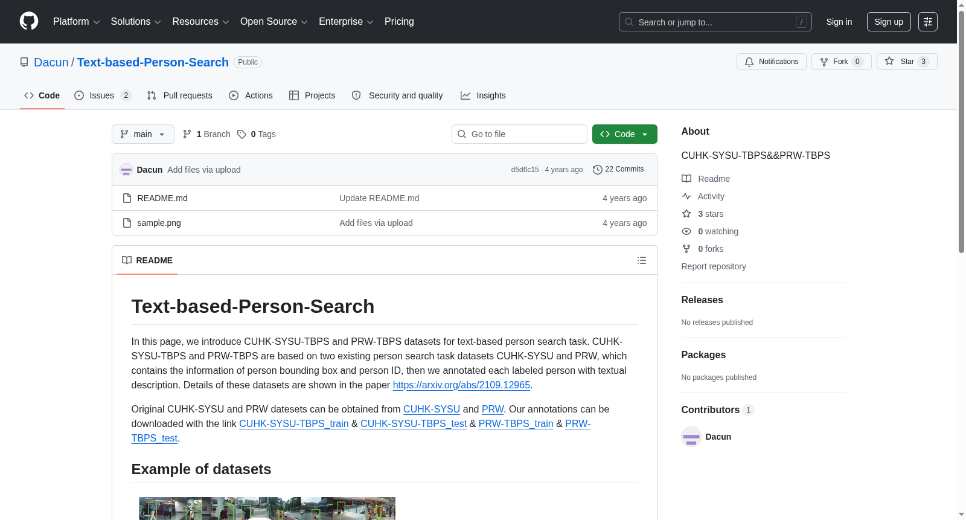Expand the Solutions menu
This screenshot has height=520, width=966.
[x=136, y=22]
